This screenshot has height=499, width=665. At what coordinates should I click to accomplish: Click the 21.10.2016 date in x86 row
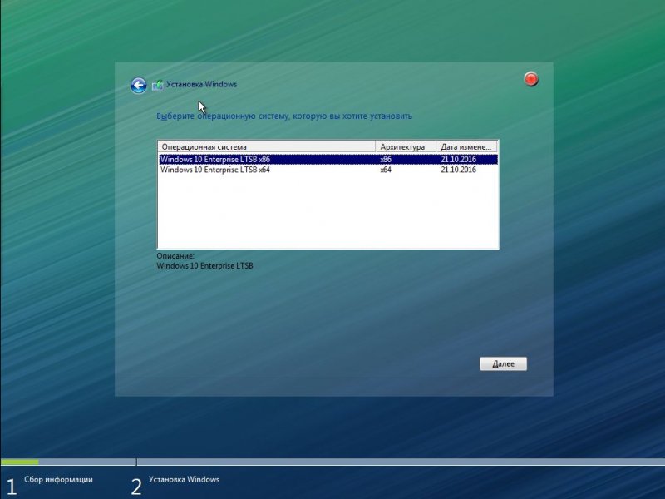point(459,160)
